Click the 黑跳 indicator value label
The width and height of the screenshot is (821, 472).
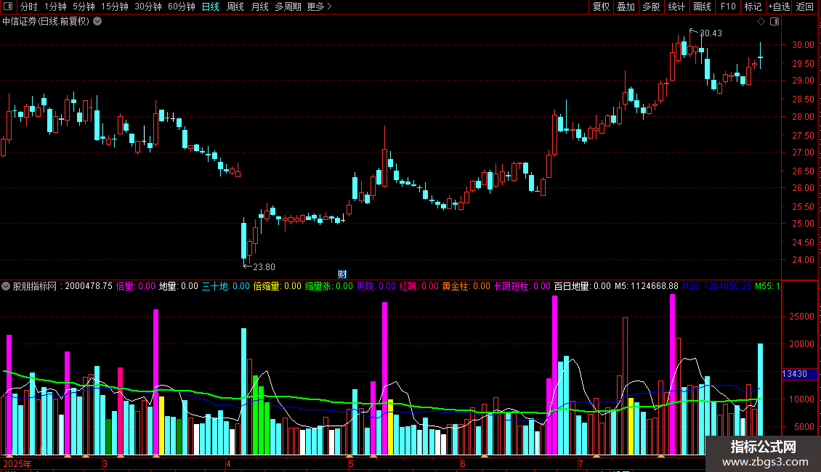click(x=376, y=286)
